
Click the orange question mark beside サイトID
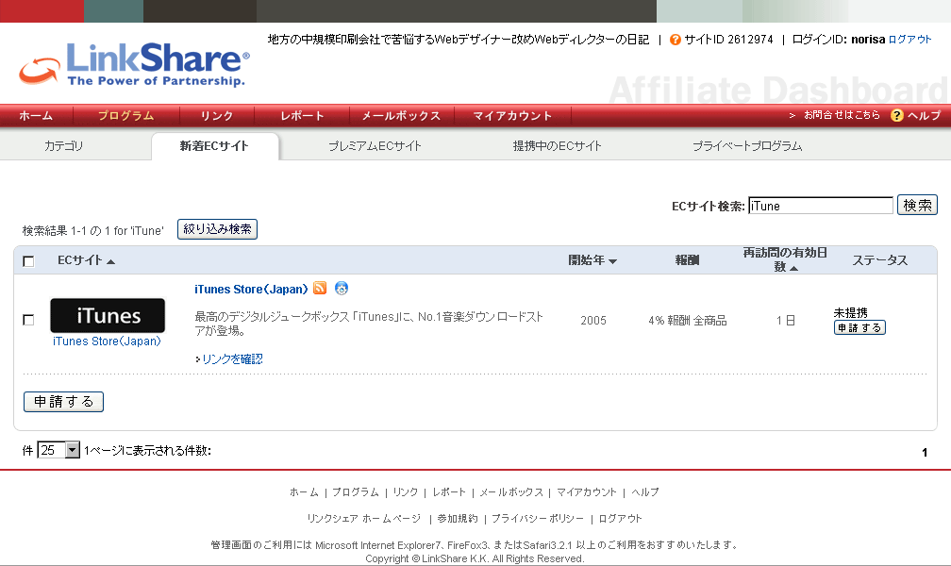point(676,40)
